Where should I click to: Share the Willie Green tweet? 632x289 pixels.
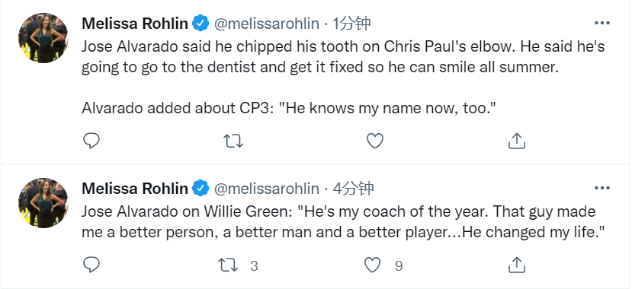pyautogui.click(x=516, y=265)
